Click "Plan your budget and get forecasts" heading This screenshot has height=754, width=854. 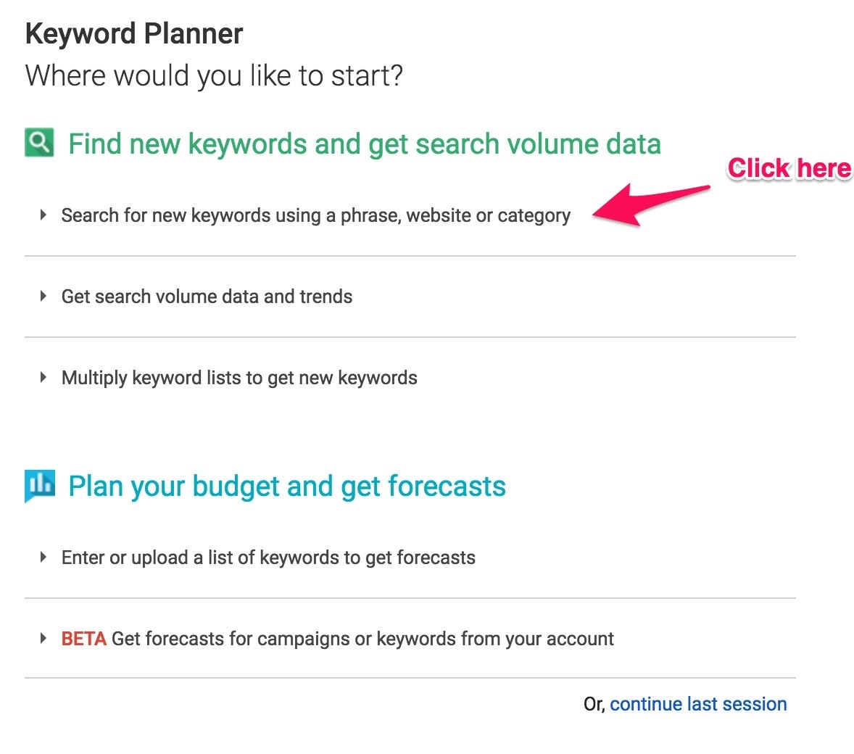click(286, 486)
